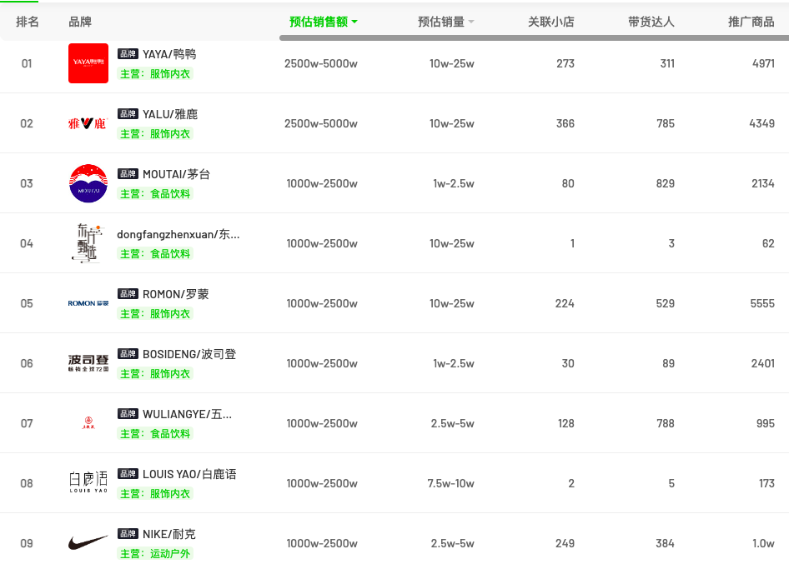
Task: Click 关联小店 value 366 for YALU
Action: [565, 123]
